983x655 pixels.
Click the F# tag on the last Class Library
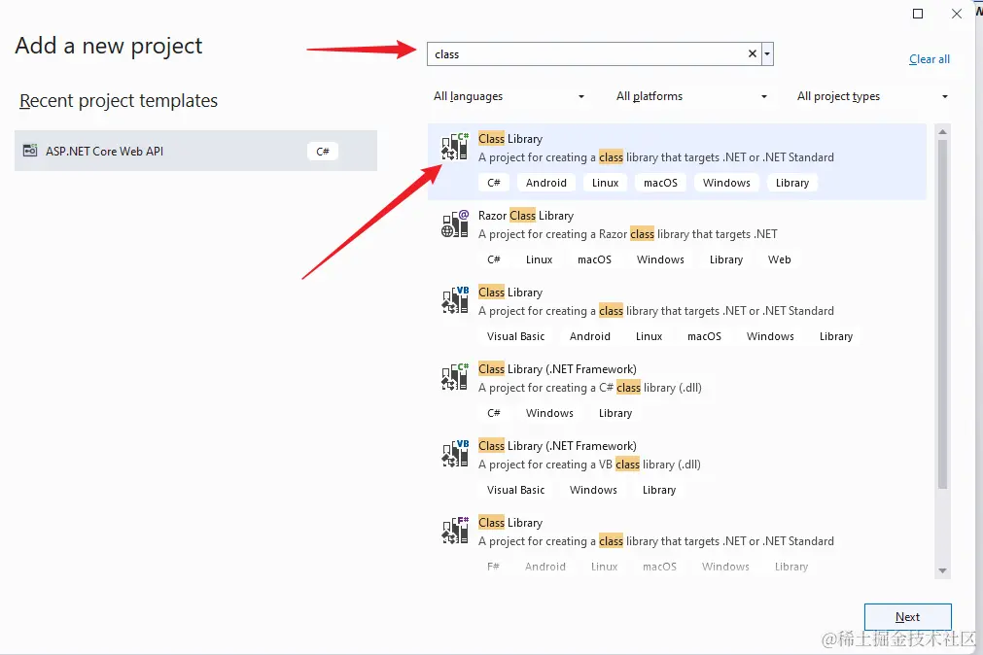[493, 567]
